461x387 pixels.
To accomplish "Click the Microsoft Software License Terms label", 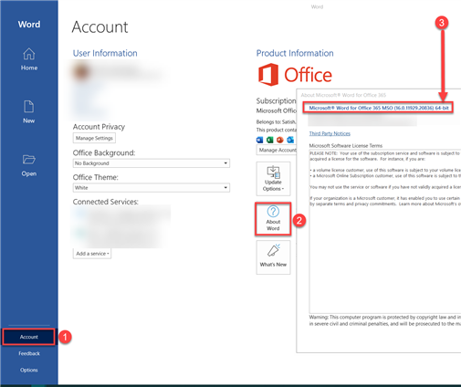I will (x=346, y=146).
